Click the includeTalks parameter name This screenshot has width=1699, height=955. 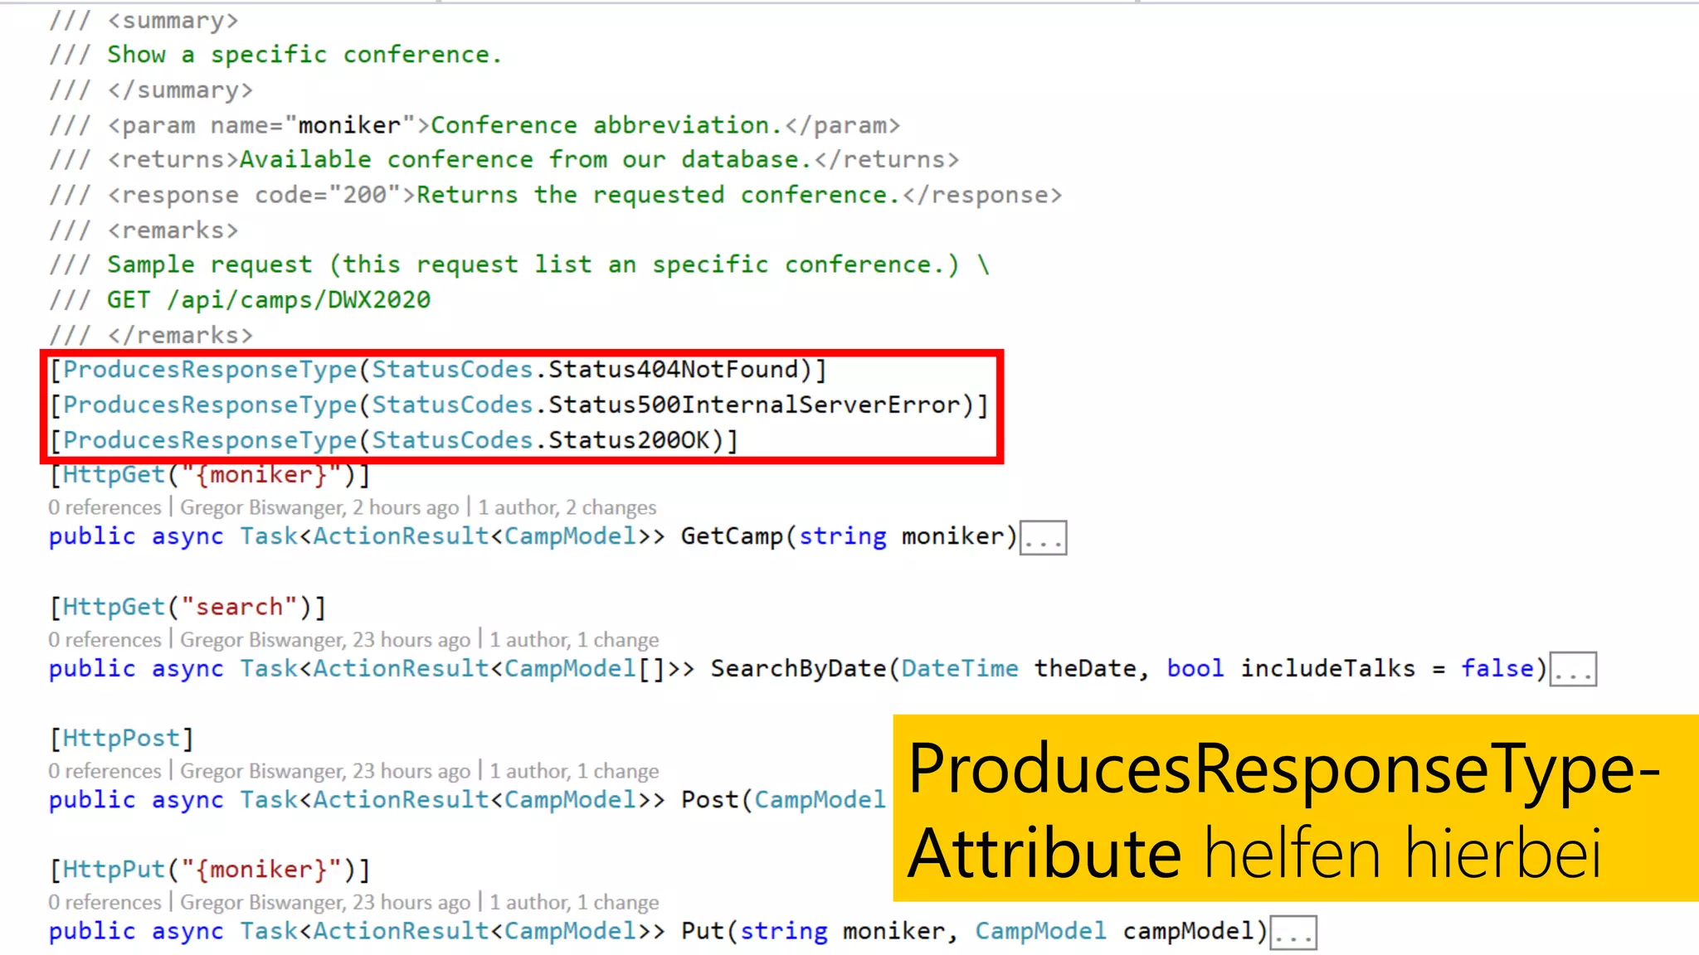click(1327, 669)
